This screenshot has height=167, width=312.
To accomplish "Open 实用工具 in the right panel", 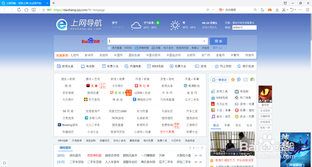I will pyautogui.click(x=219, y=92).
